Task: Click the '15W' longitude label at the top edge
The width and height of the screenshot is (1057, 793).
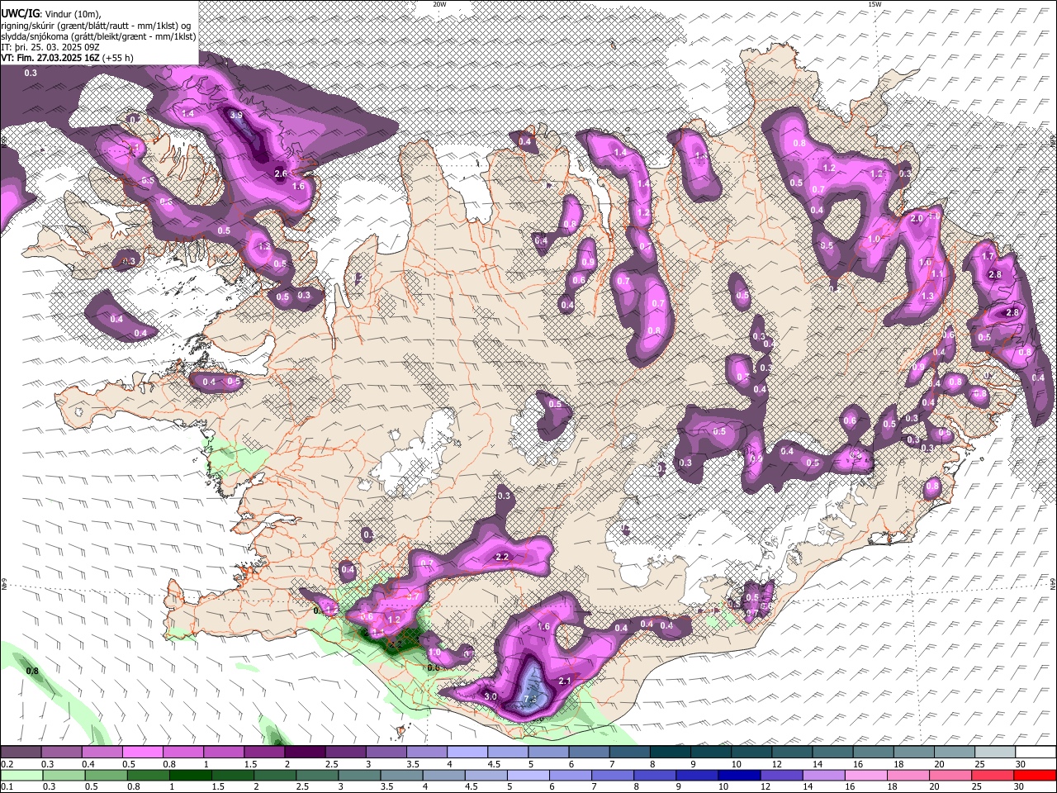Action: coord(875,4)
